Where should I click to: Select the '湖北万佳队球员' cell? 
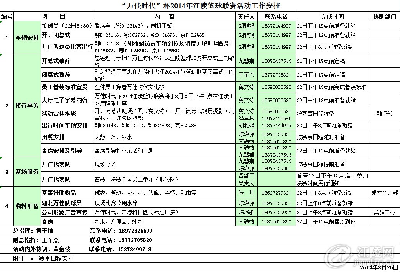pos(67,203)
